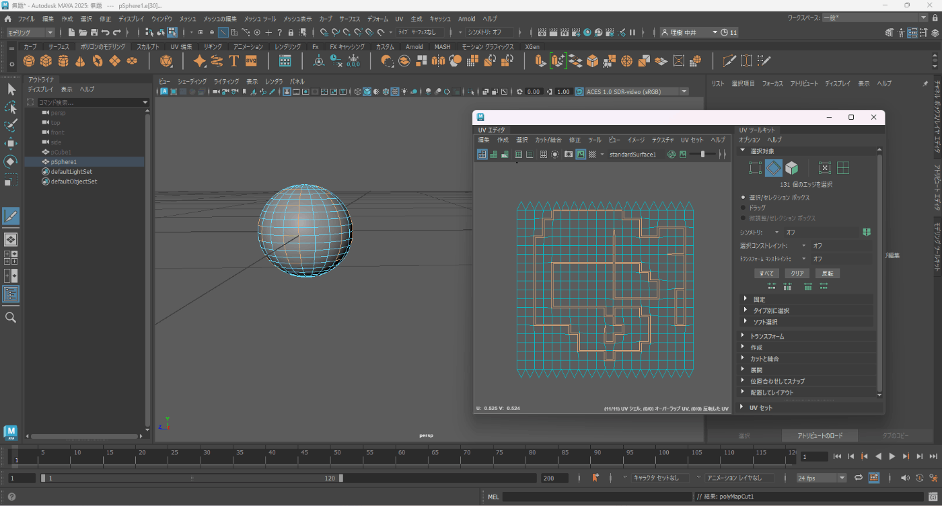Click the Mirror shelf icon
This screenshot has width=942, height=506.
point(439,61)
